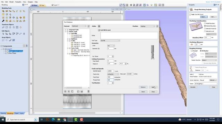Select Selected Level radio button

(205, 31)
